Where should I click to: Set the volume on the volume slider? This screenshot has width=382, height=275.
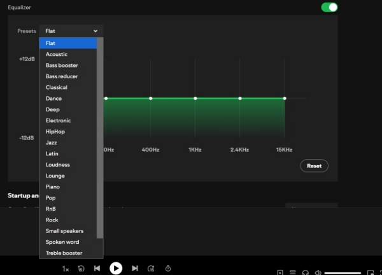(x=343, y=273)
